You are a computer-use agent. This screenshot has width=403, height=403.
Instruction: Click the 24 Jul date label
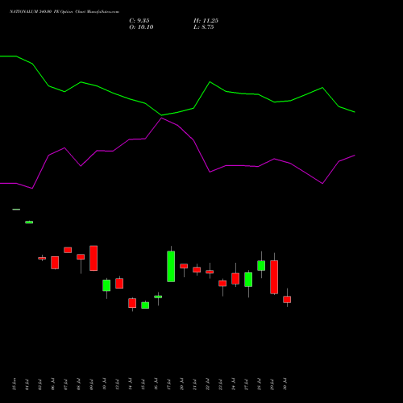[x=233, y=384]
